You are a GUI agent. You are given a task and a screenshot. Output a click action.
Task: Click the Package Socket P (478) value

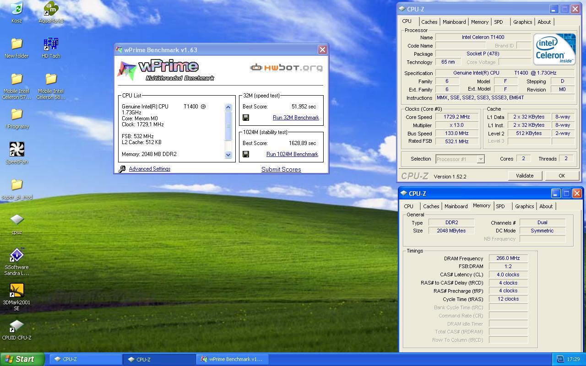[x=483, y=54]
